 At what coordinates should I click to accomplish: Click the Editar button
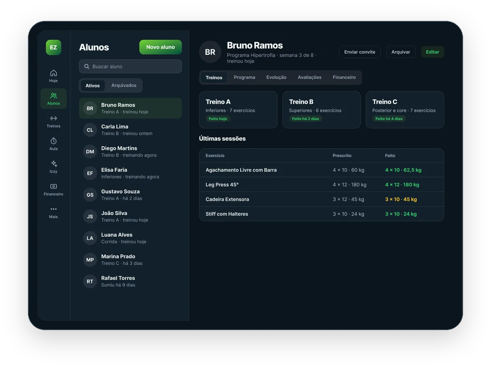[x=432, y=52]
